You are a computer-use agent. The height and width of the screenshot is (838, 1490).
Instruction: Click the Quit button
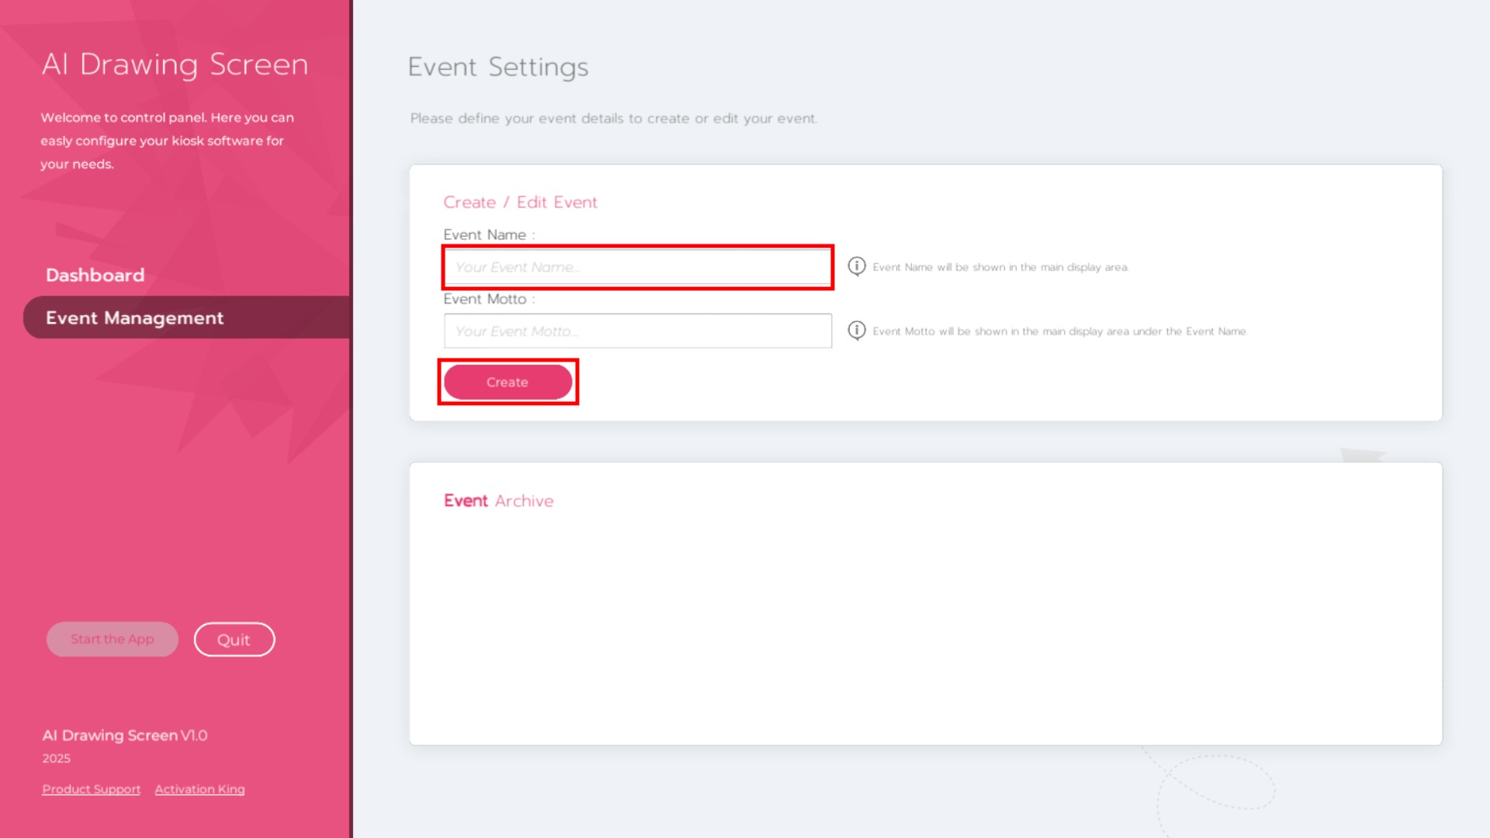pos(234,639)
